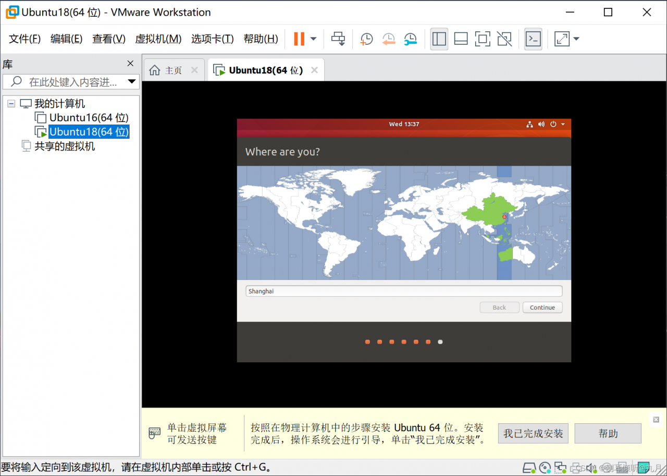The height and width of the screenshot is (476, 667).
Task: Dismiss the yellow install hint bar
Action: click(656, 420)
